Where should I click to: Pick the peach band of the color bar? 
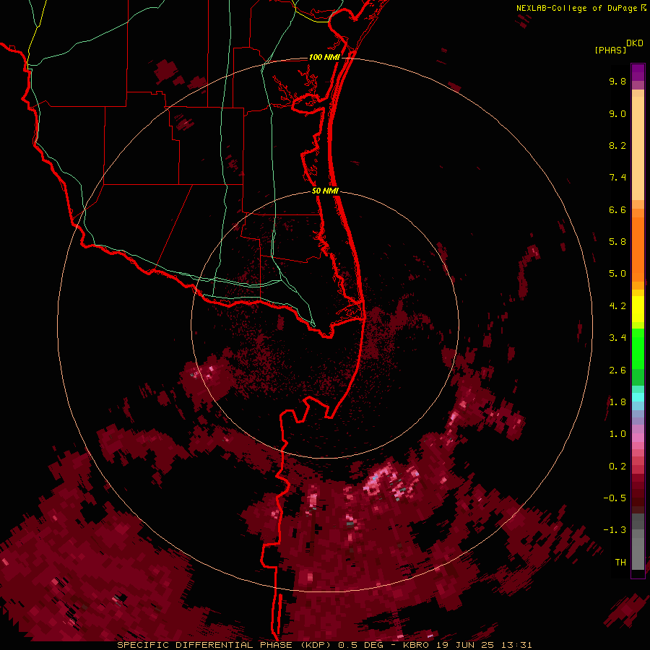pyautogui.click(x=638, y=148)
